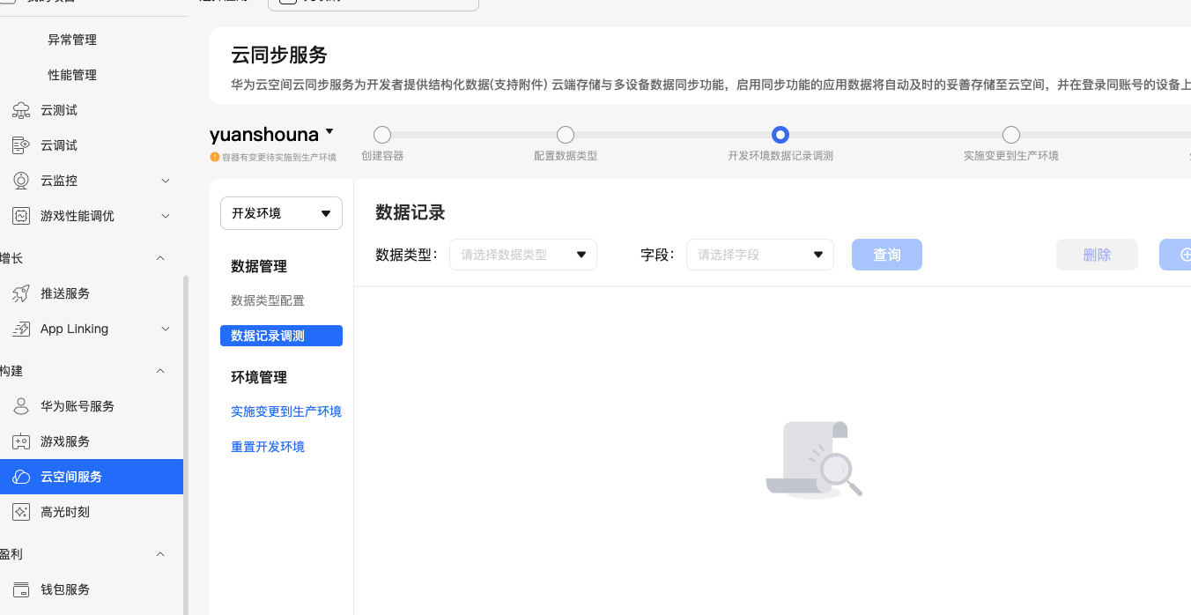Open 云测试 menu item
The width and height of the screenshot is (1191, 615).
click(59, 110)
